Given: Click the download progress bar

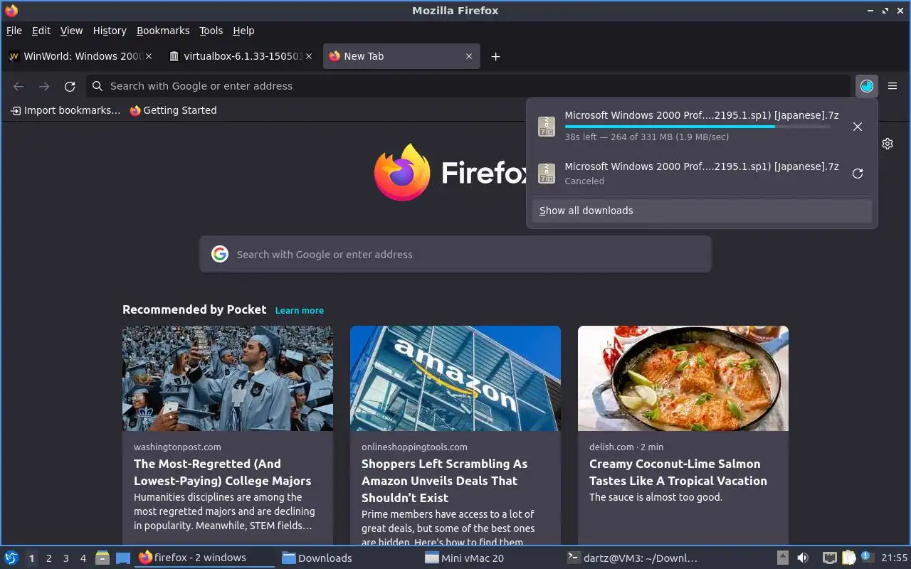Looking at the screenshot, I should click(x=697, y=127).
